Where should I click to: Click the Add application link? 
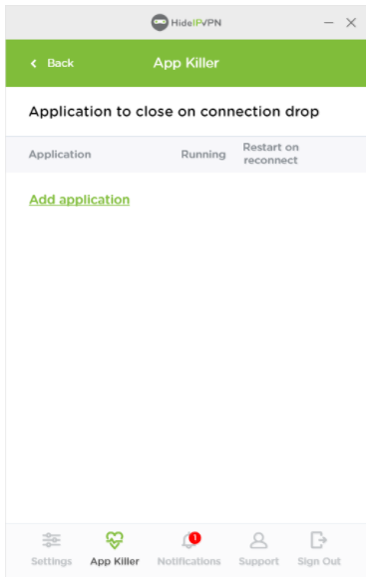pos(80,200)
